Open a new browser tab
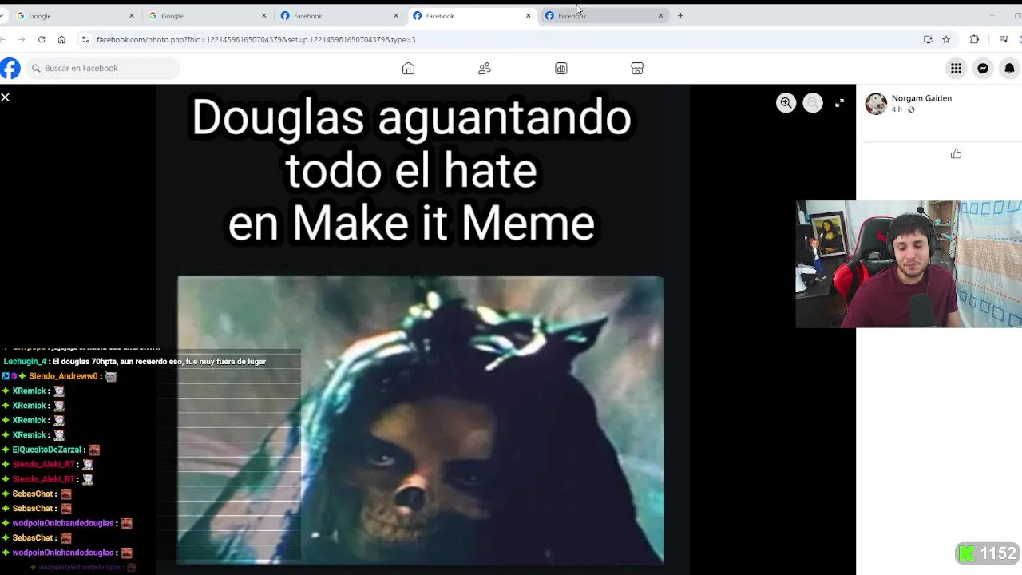1022x575 pixels. pyautogui.click(x=680, y=15)
